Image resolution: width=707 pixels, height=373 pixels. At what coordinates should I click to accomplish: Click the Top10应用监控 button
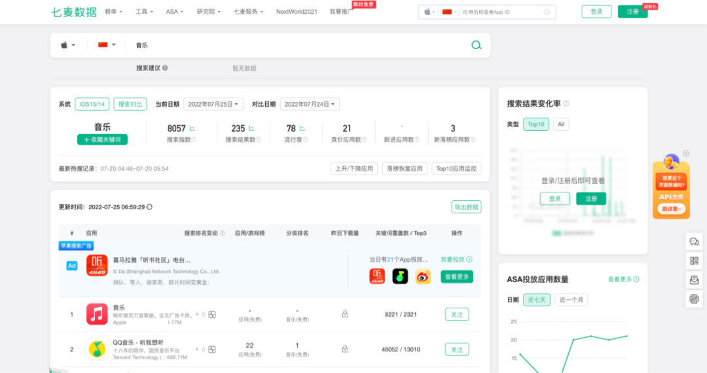[x=456, y=168]
